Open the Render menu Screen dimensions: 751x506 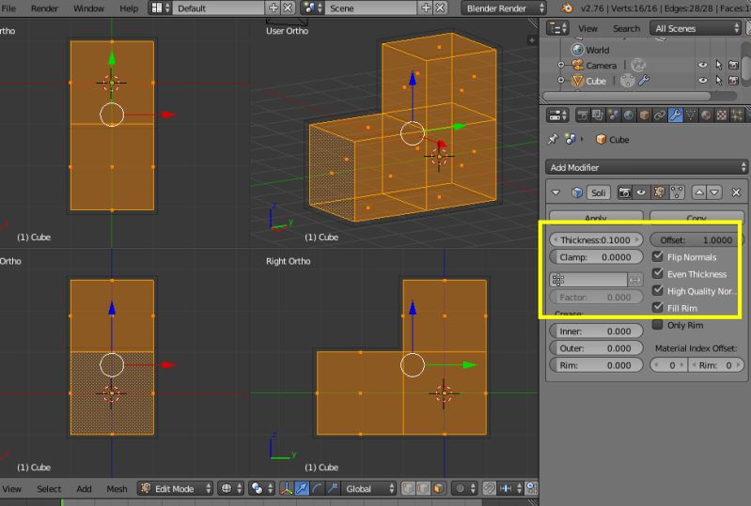[44, 8]
